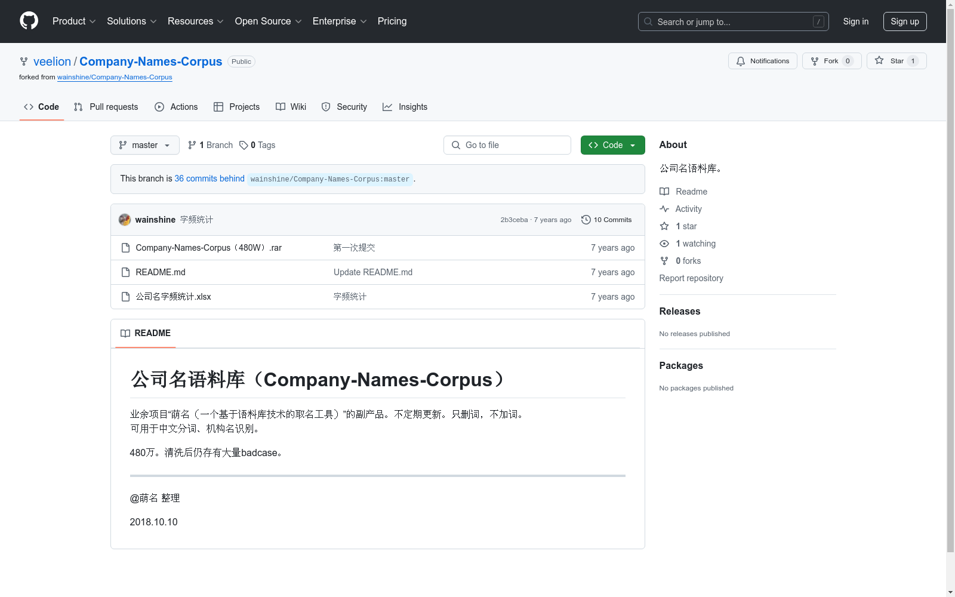Expand the Open Source menu
Viewport: 955px width, 597px height.
tap(269, 21)
